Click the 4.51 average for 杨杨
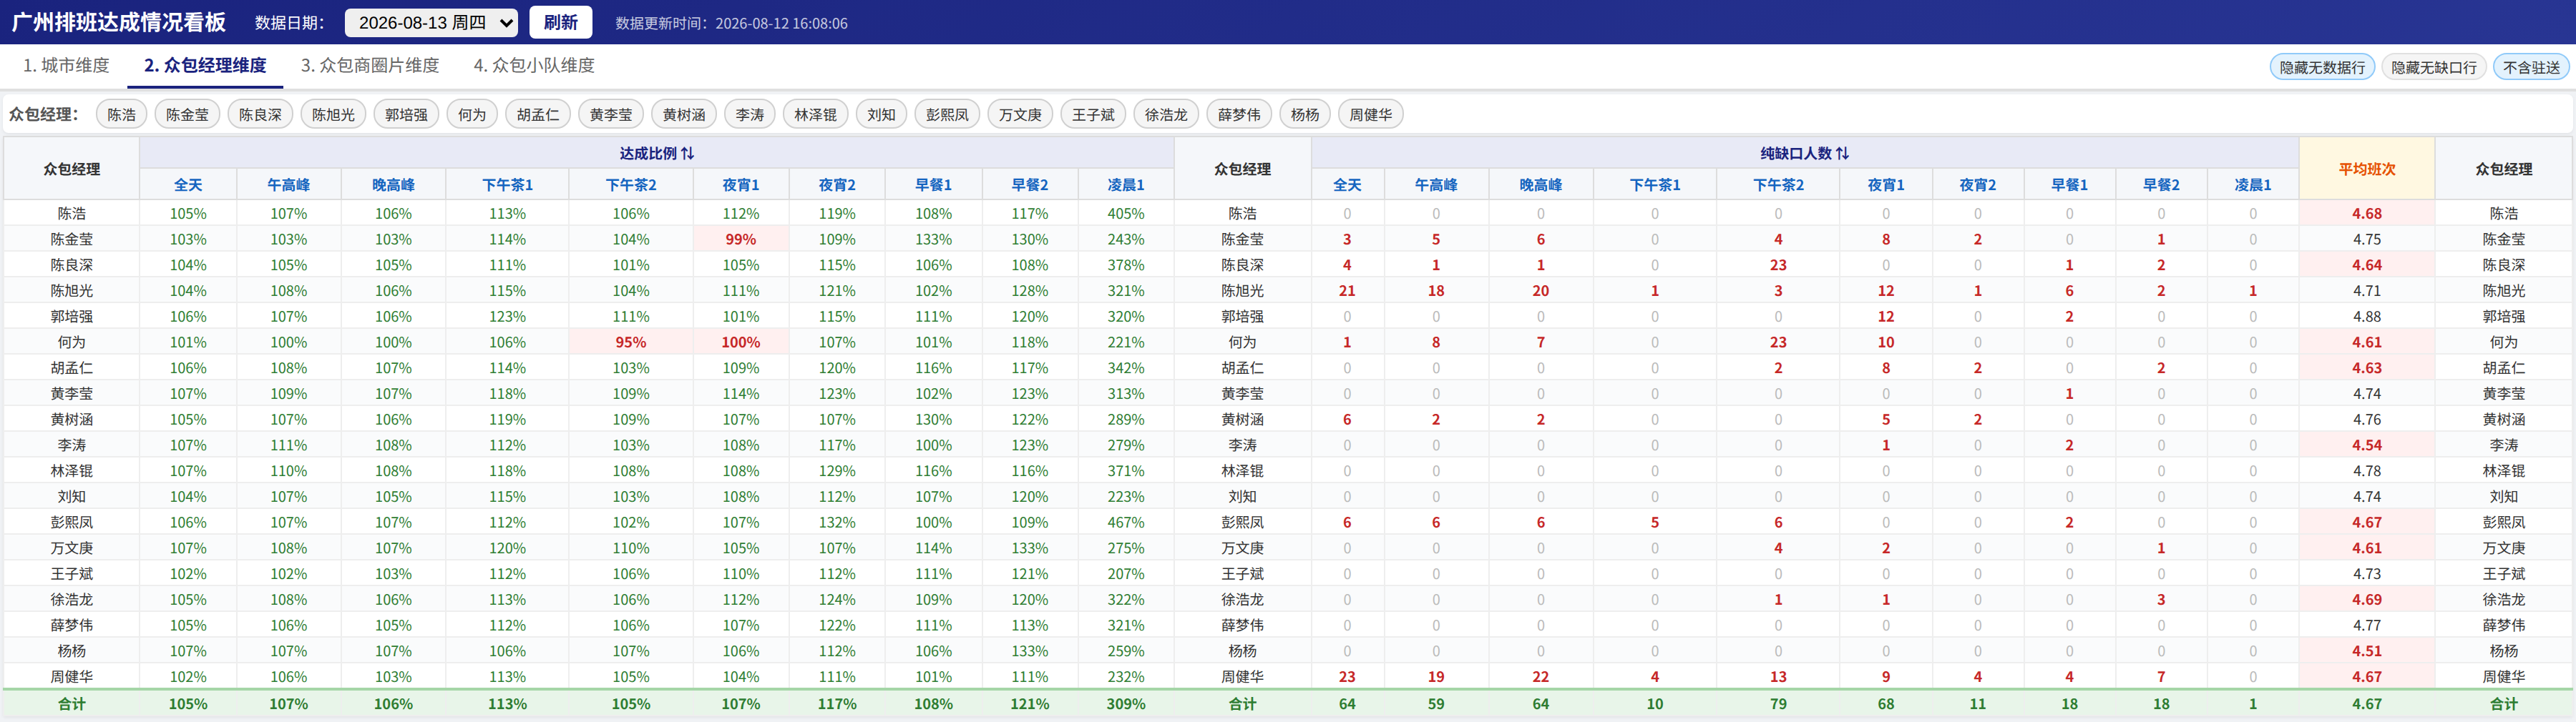This screenshot has width=2576, height=722. [2367, 651]
